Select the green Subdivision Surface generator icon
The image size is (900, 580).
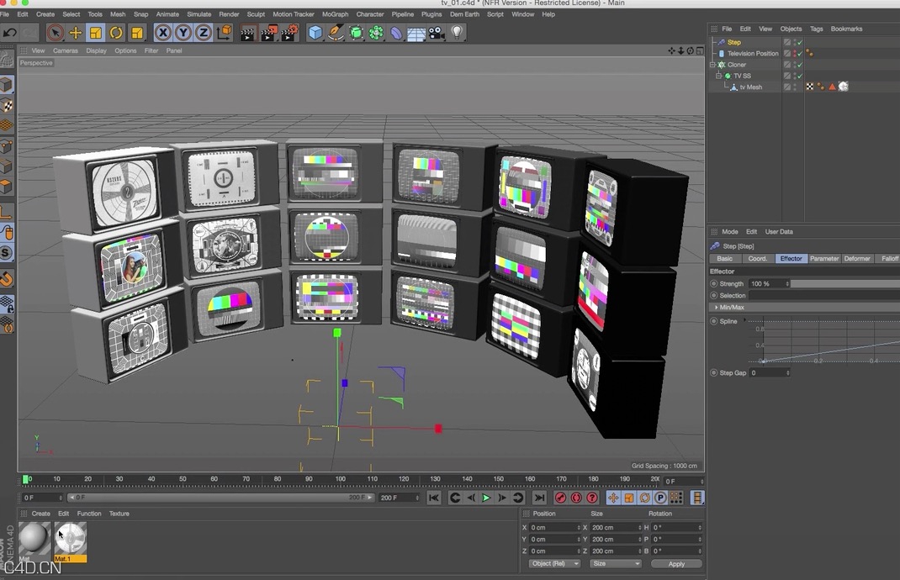(354, 33)
